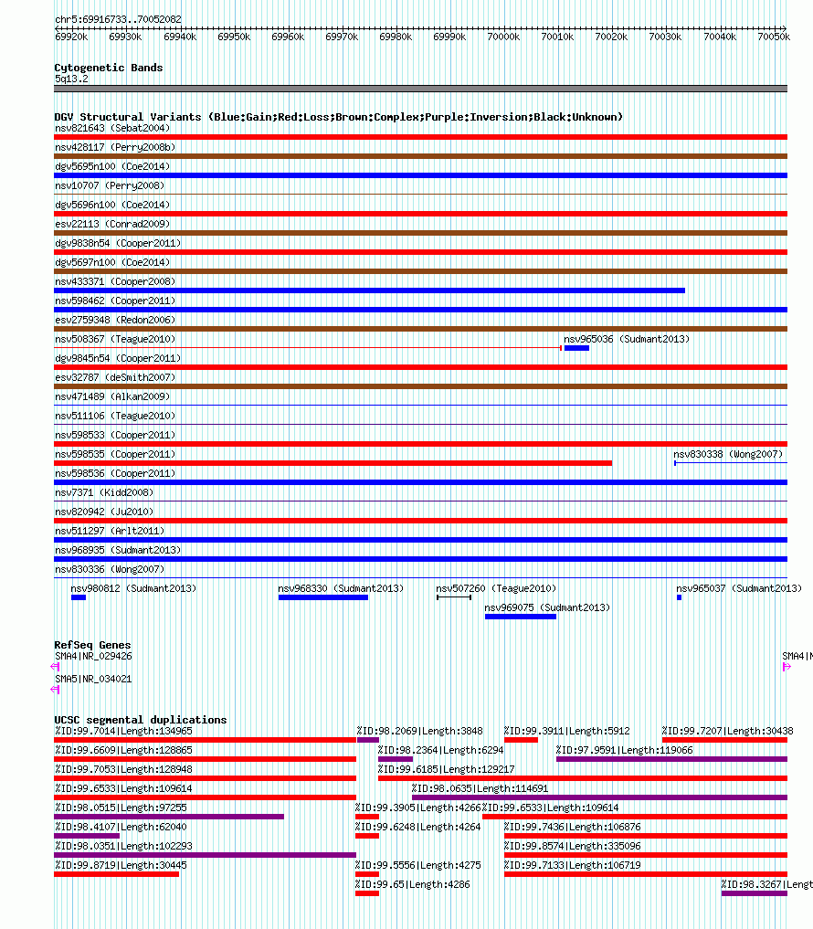The width and height of the screenshot is (813, 929).
Task: Click the SMA4 NR_029426 gene arrow glyph
Action: click(x=55, y=667)
